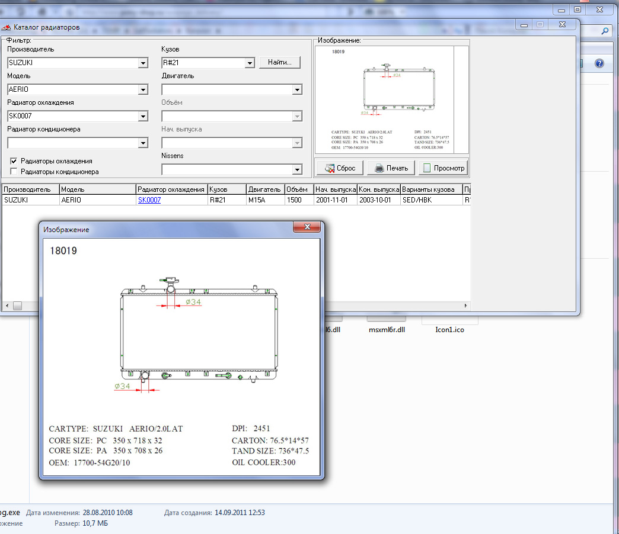The image size is (619, 534).
Task: Uncheck Радиаторы охлаждения checkbox
Action: [14, 161]
